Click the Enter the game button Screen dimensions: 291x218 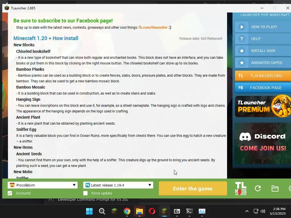click(193, 188)
